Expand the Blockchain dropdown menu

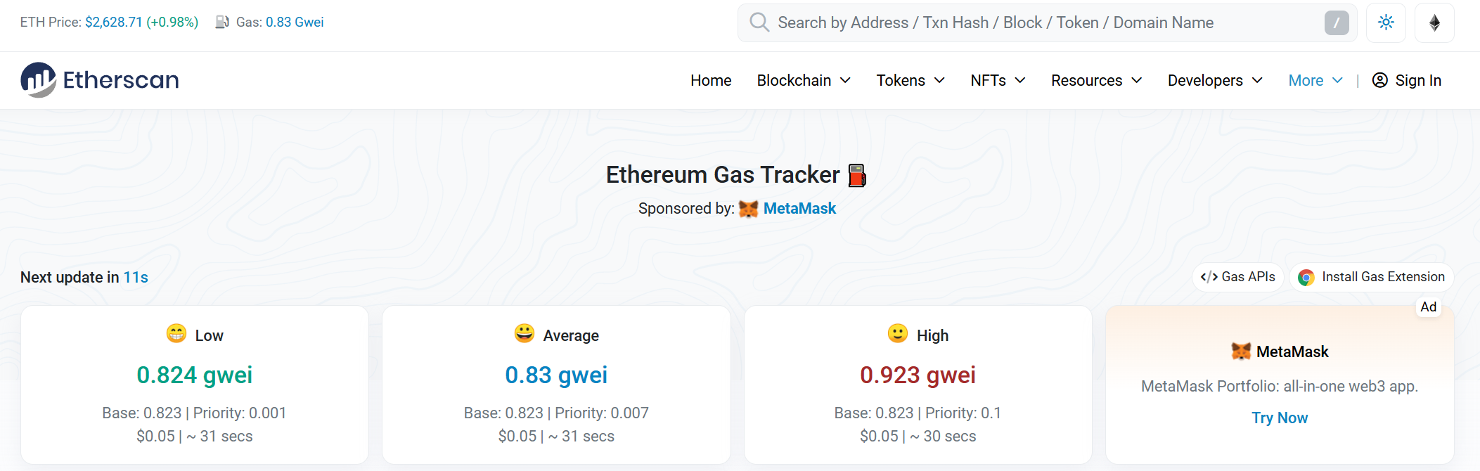[804, 80]
